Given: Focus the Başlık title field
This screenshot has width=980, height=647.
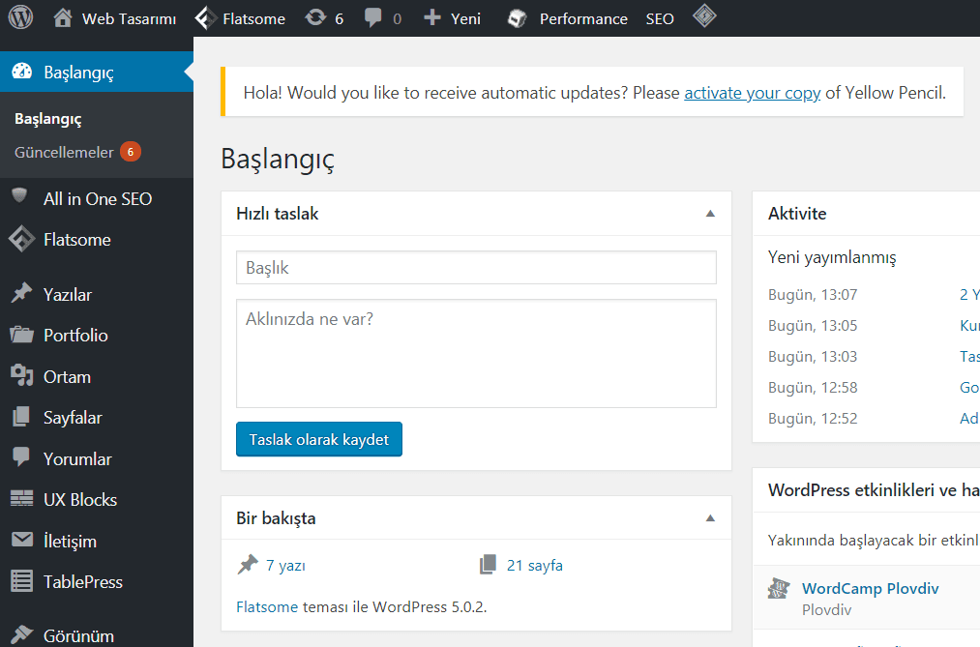Looking at the screenshot, I should click(x=476, y=267).
